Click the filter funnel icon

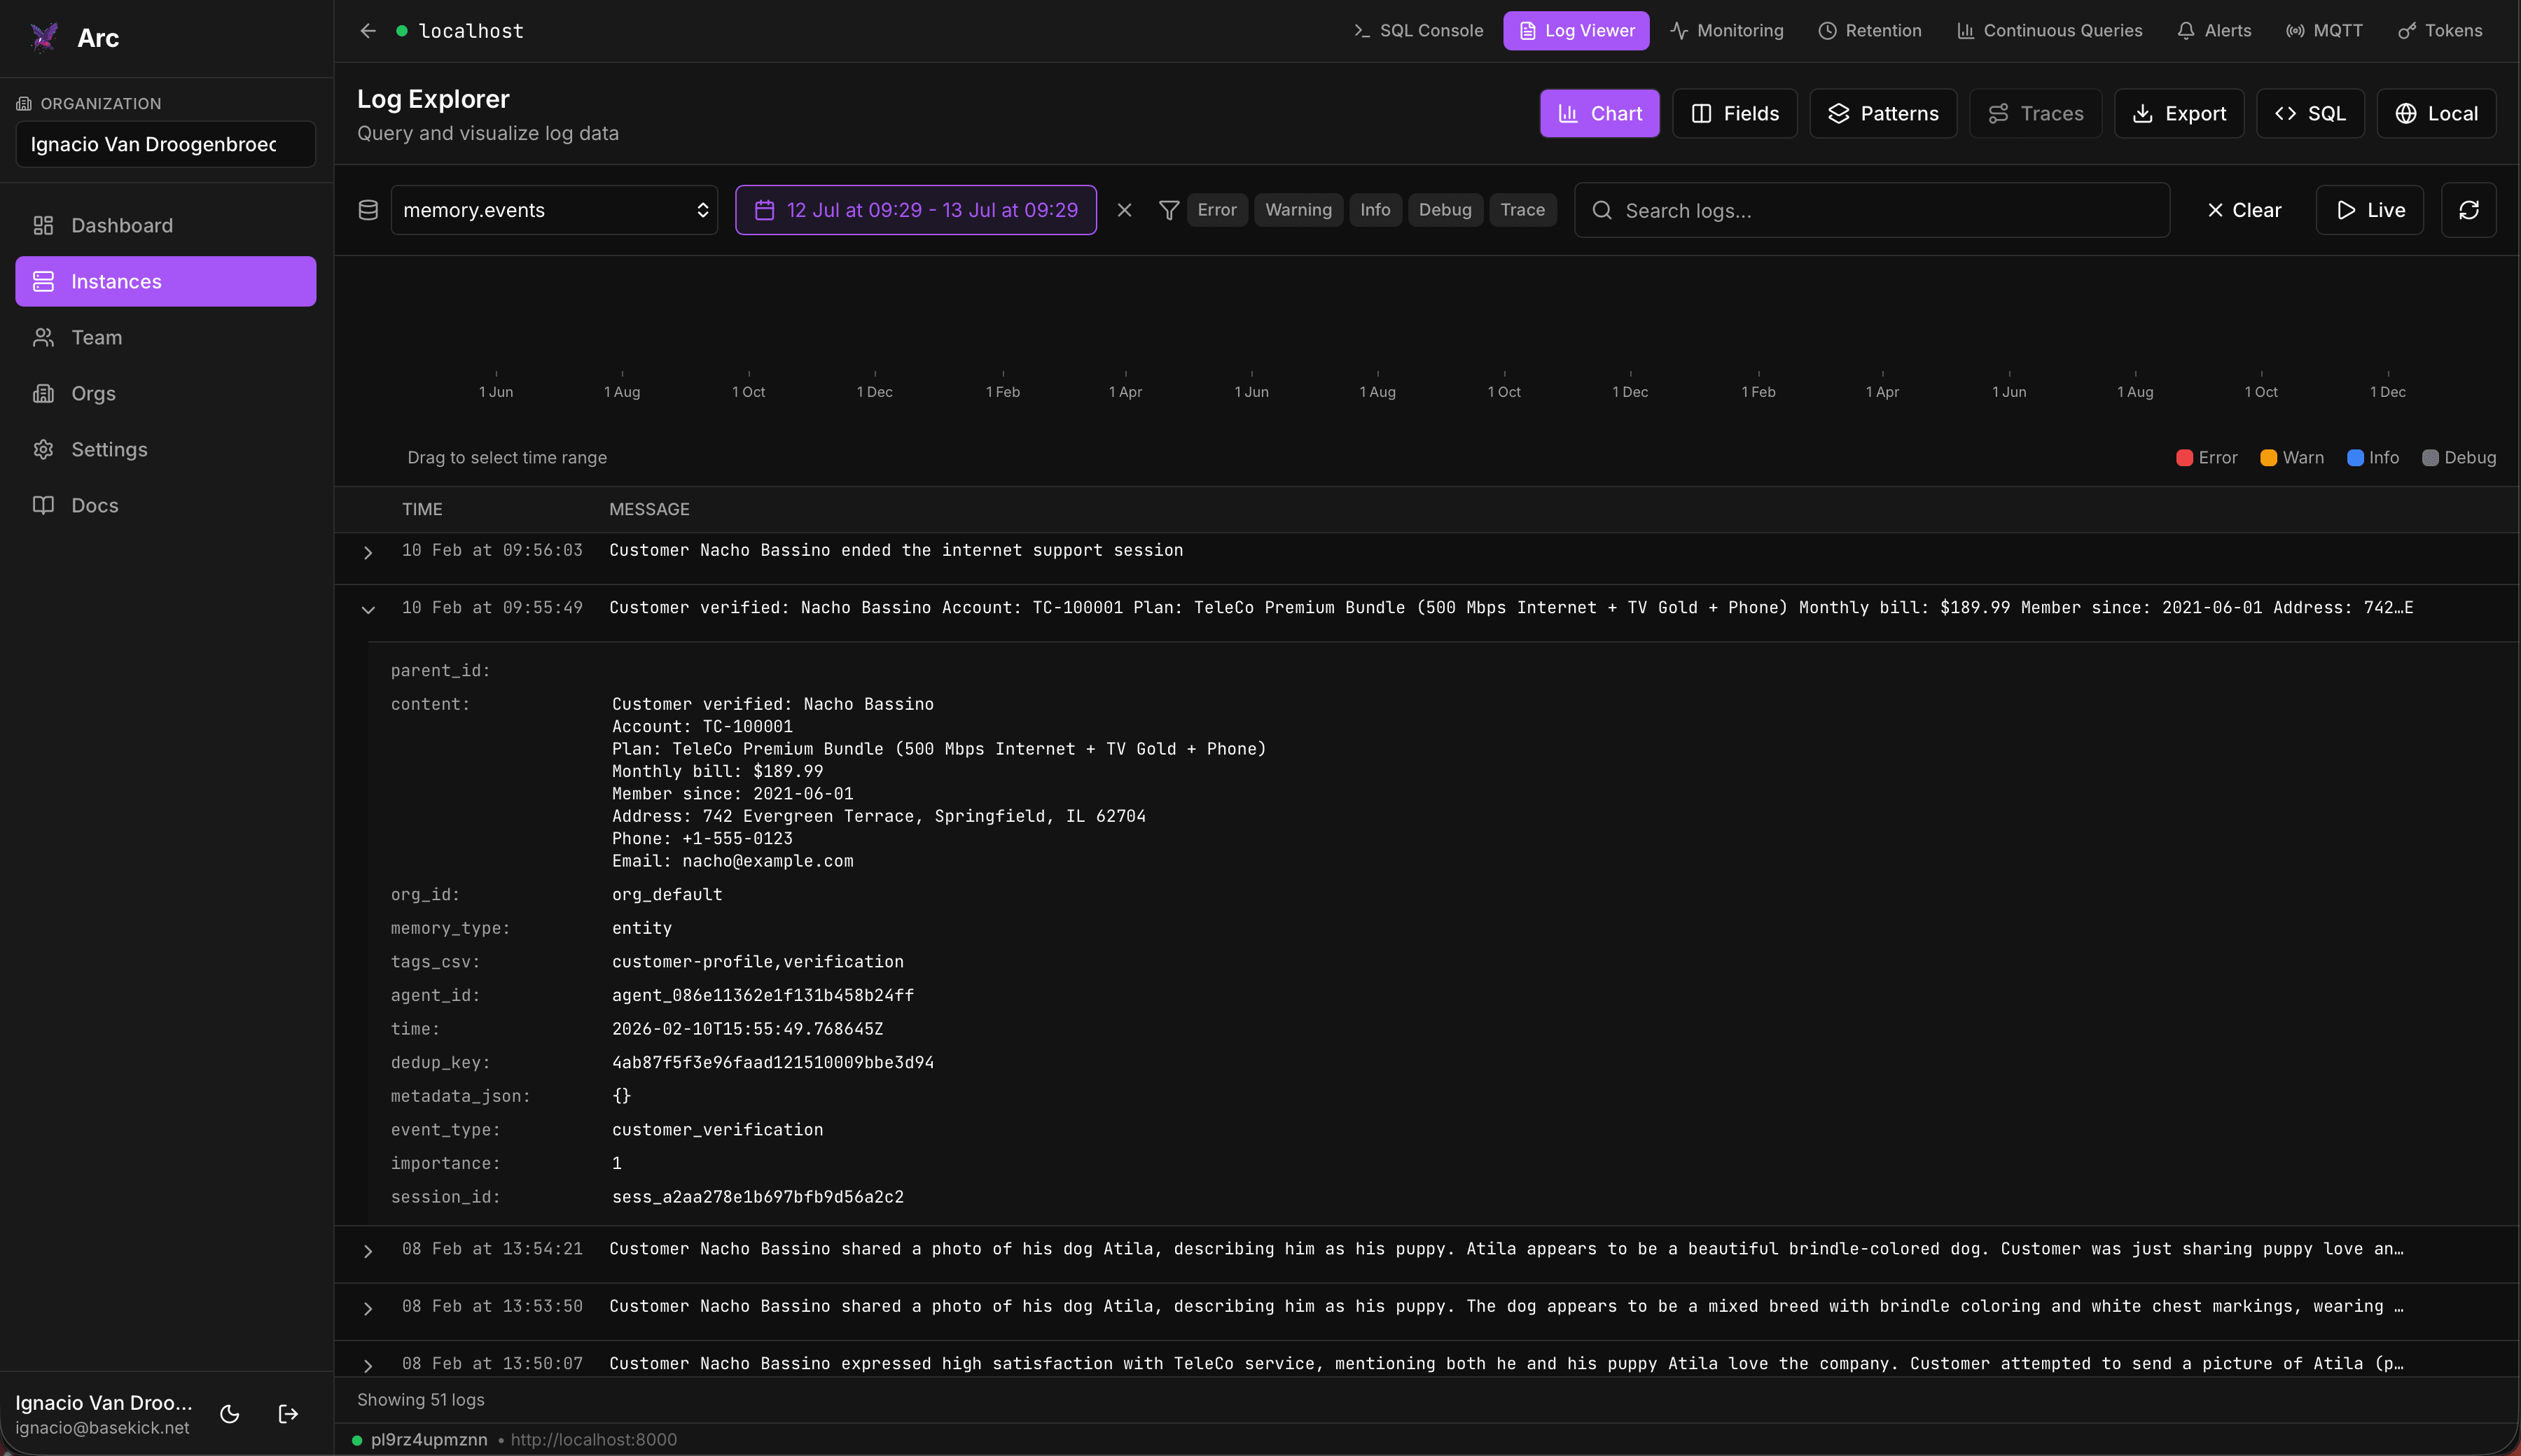(1169, 210)
